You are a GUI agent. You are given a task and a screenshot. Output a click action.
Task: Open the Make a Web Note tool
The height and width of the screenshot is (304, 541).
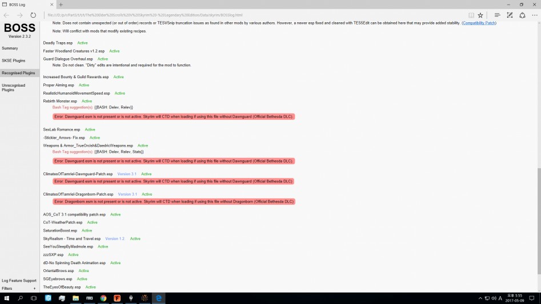pos(510,15)
